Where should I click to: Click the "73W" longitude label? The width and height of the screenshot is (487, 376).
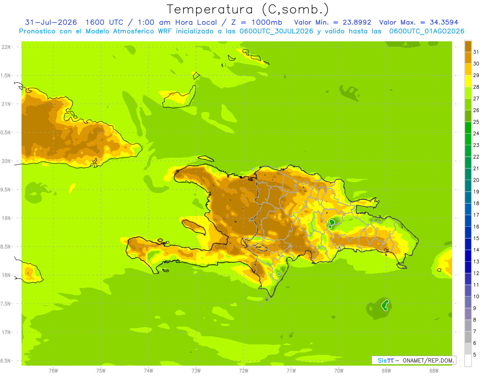pyautogui.click(x=196, y=370)
